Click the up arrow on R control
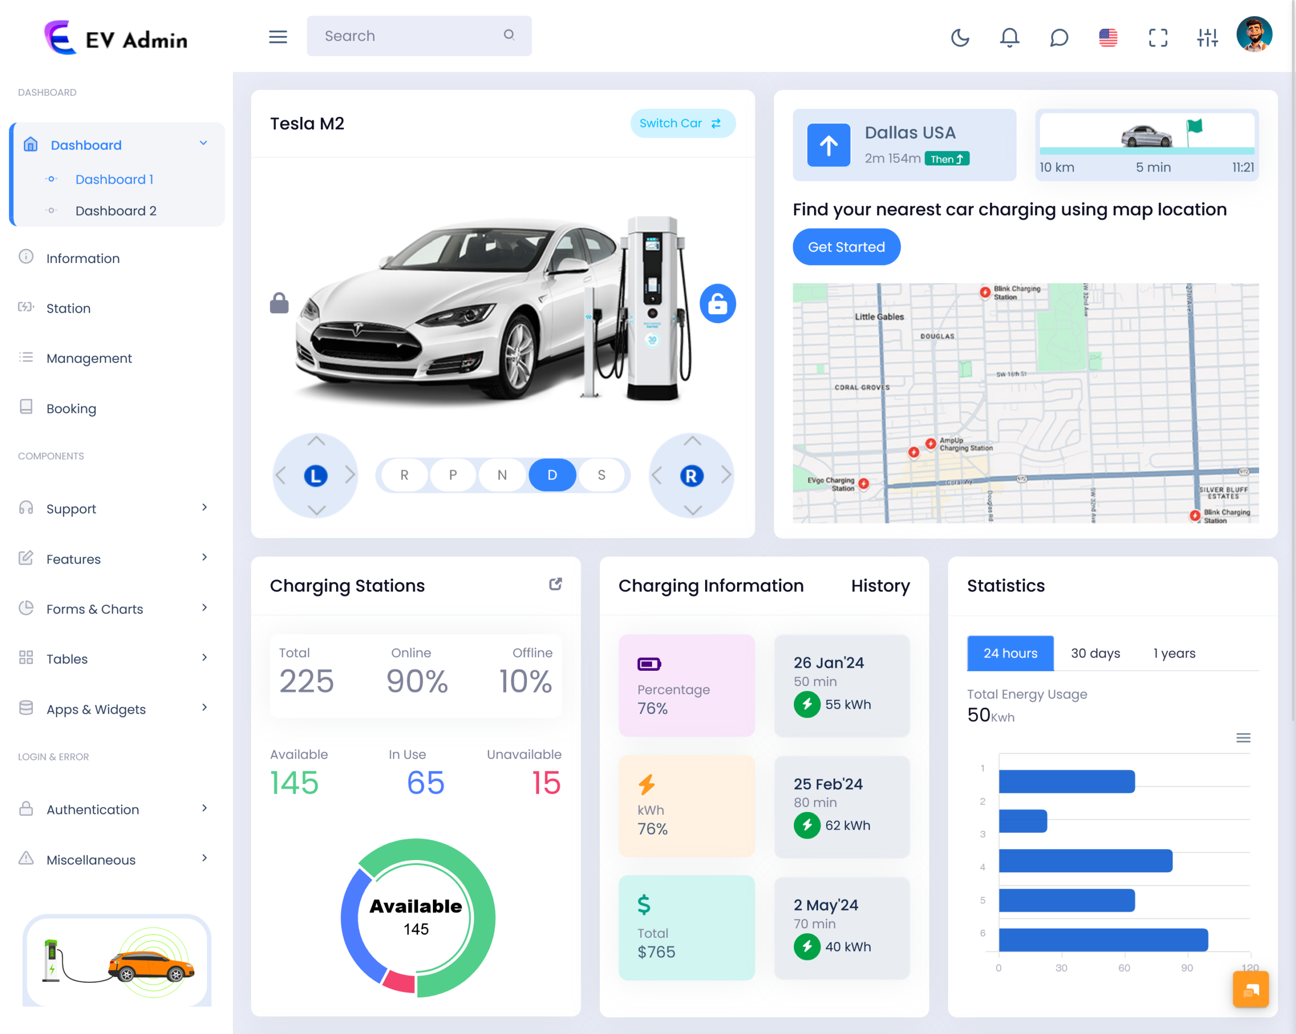The image size is (1296, 1034). pos(693,441)
